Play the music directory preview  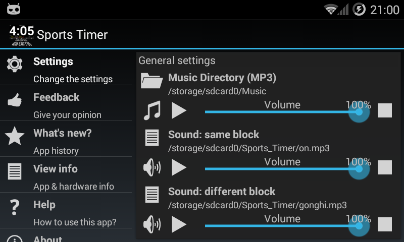click(179, 110)
